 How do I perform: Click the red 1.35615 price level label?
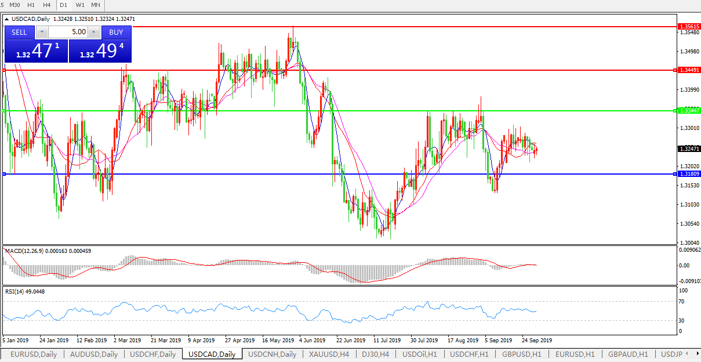[x=689, y=27]
